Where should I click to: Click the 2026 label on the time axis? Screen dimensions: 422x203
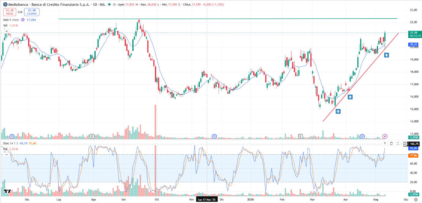point(251,200)
